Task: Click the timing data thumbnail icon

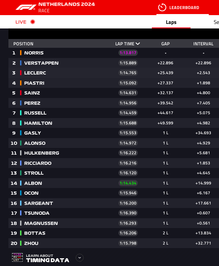Action: click(17, 257)
